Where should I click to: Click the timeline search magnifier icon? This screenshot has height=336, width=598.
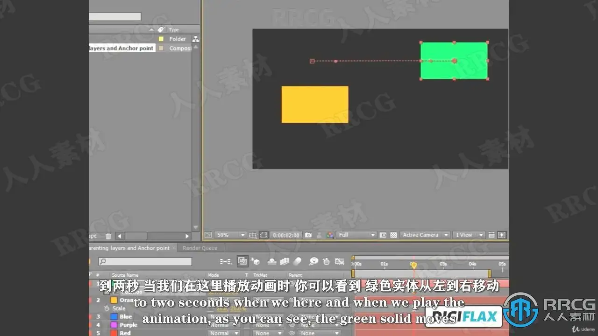(103, 262)
